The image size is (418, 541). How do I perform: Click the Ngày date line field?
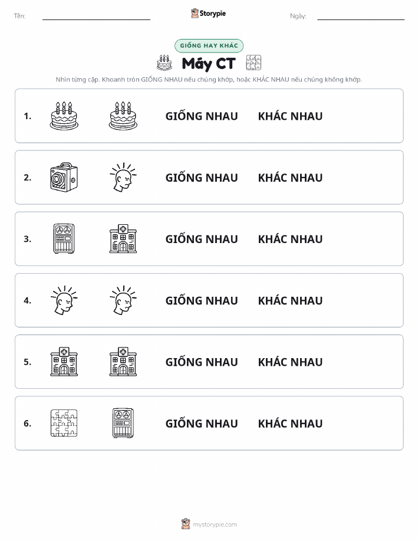click(x=361, y=16)
